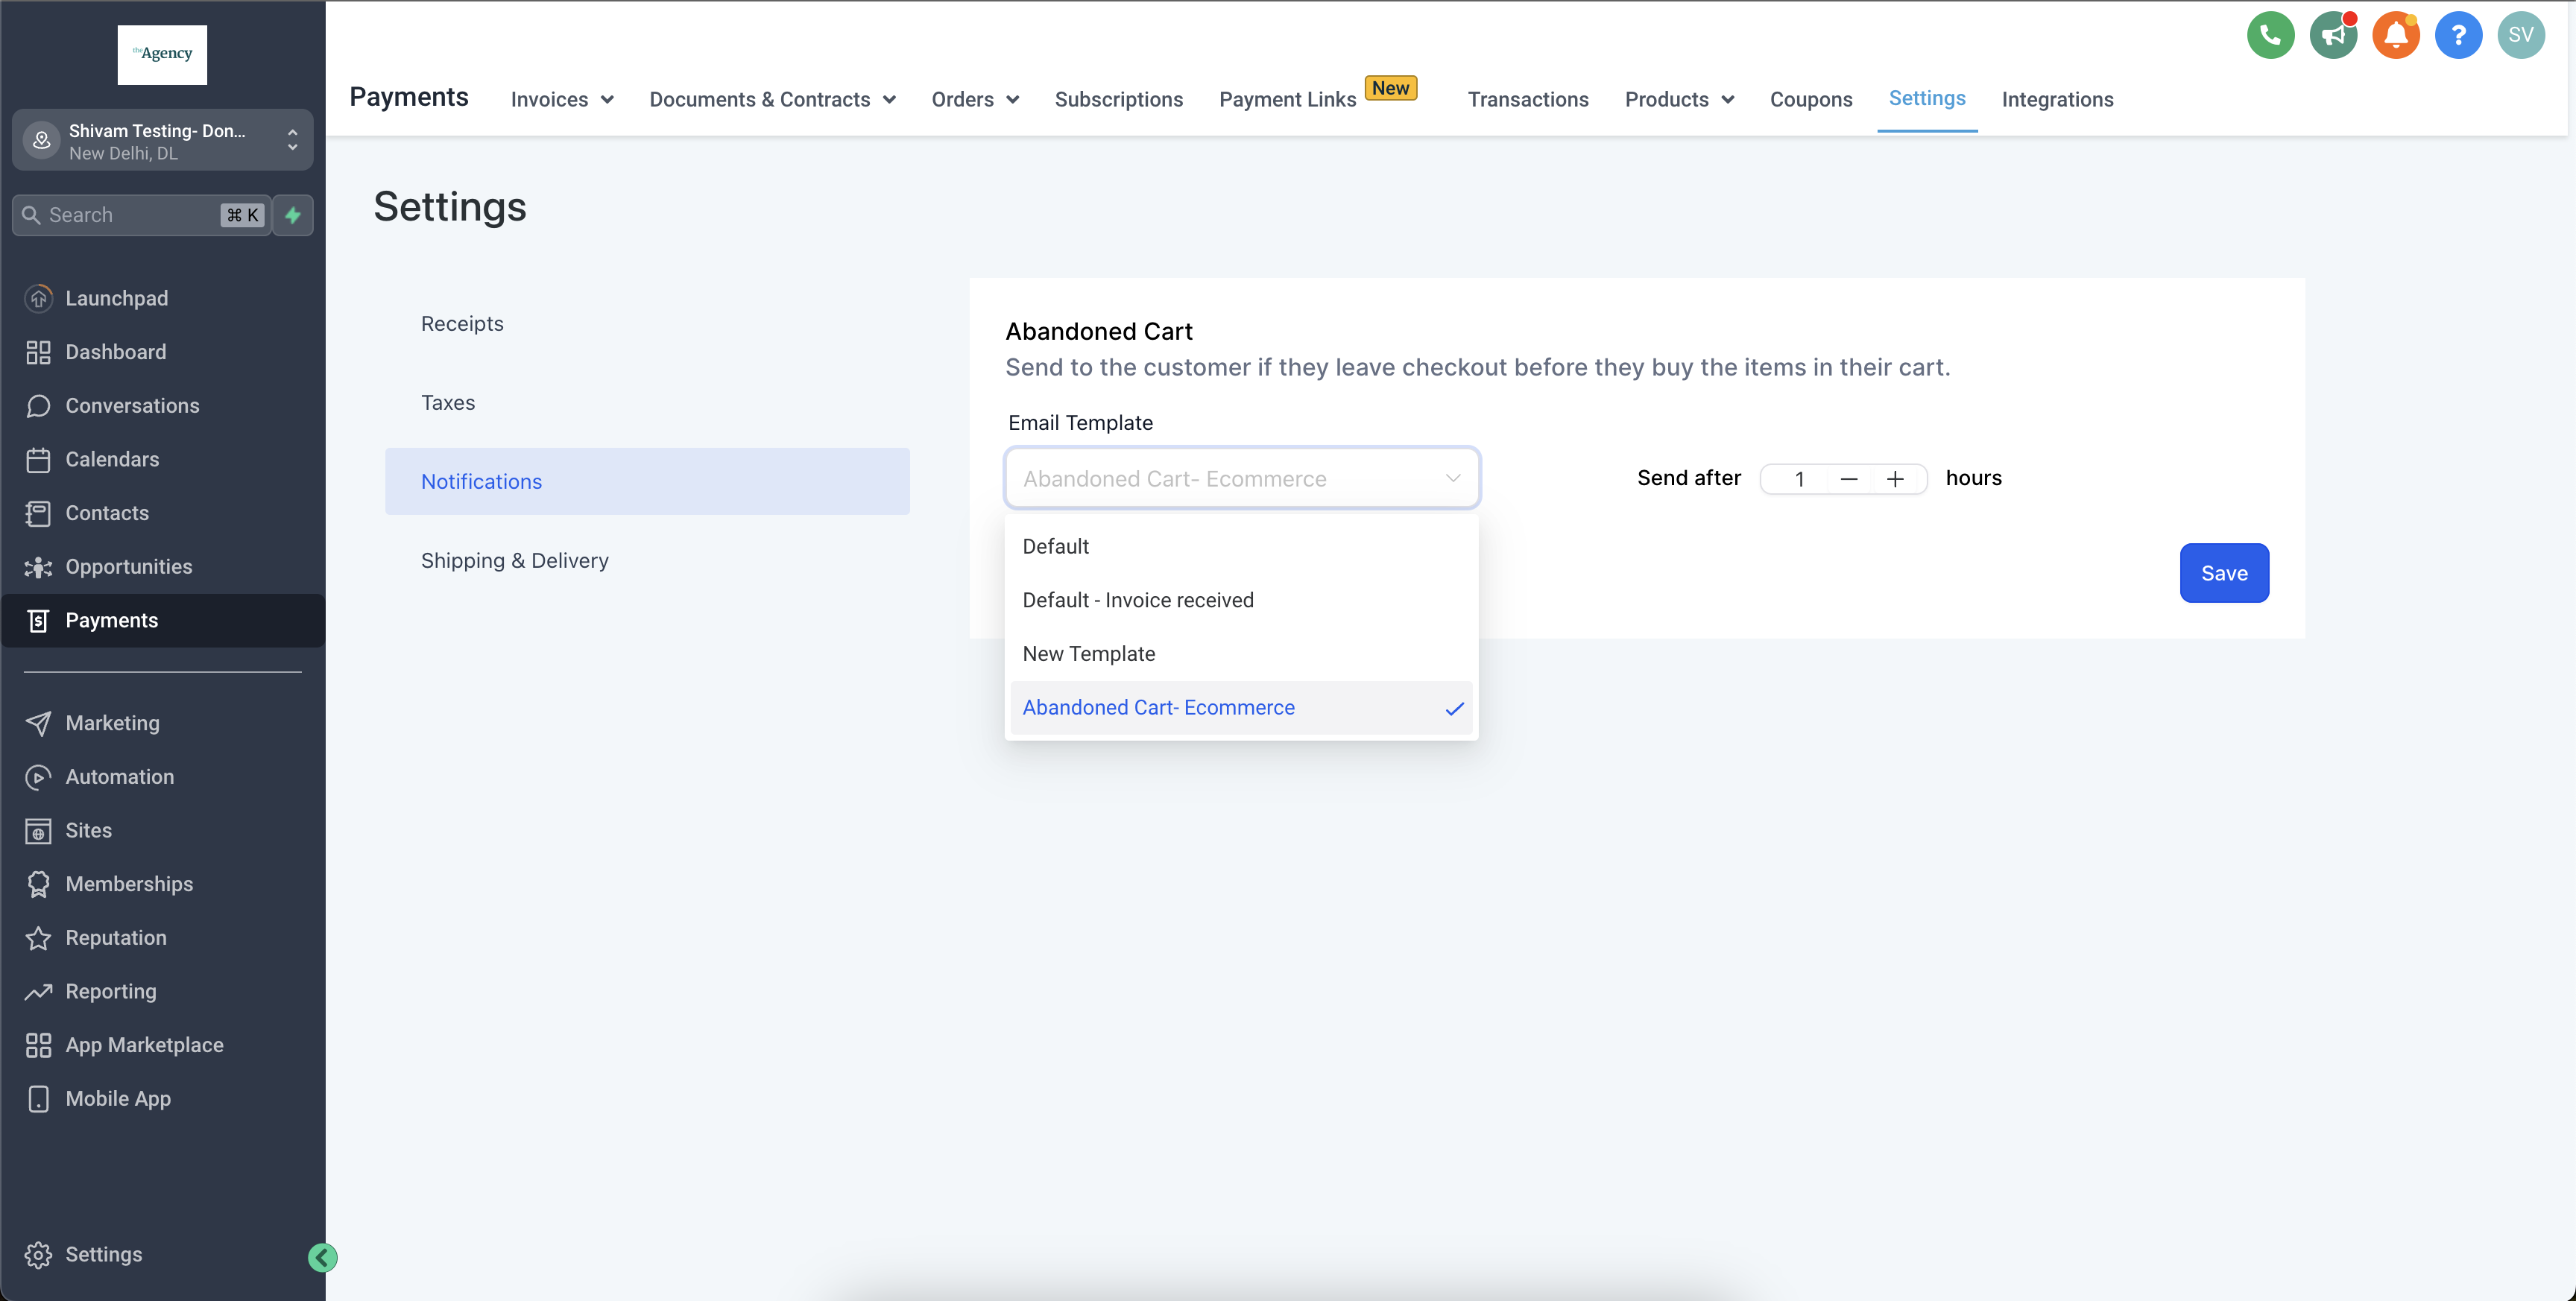Open the bell notifications icon
The image size is (2576, 1301).
point(2396,36)
